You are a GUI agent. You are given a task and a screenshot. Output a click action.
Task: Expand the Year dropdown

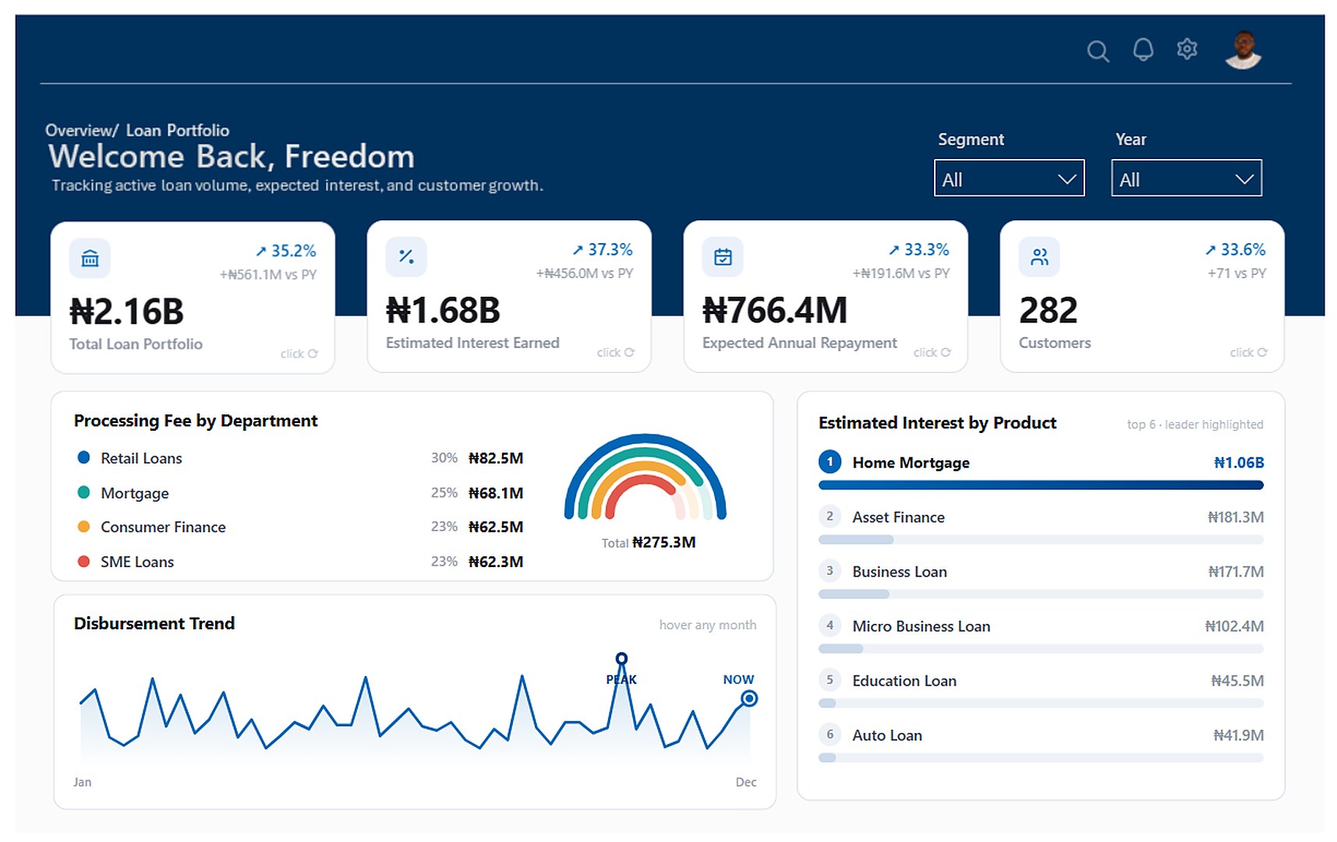(x=1186, y=178)
